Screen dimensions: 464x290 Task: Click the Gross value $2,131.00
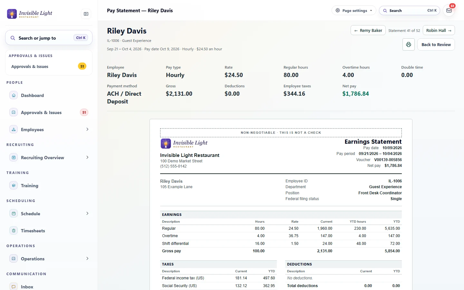click(179, 94)
